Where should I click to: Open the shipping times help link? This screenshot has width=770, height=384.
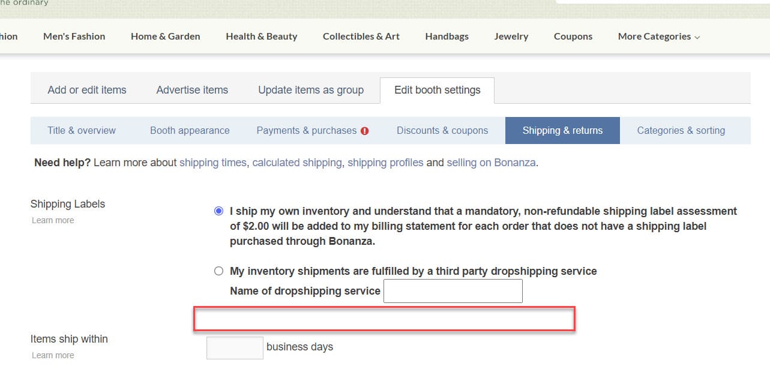(x=212, y=163)
